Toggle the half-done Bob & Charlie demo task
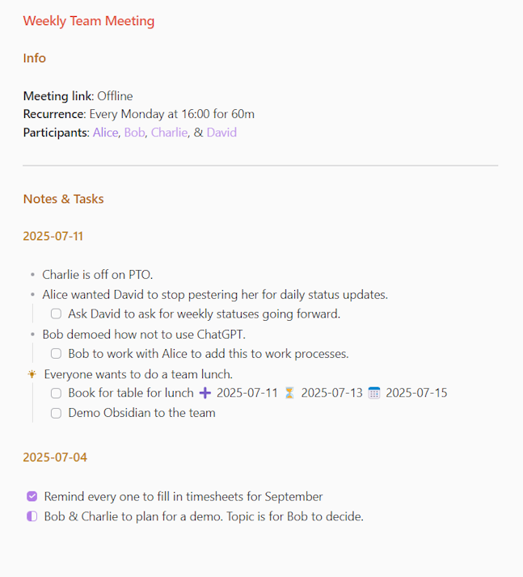Image resolution: width=523 pixels, height=577 pixels. coord(32,516)
